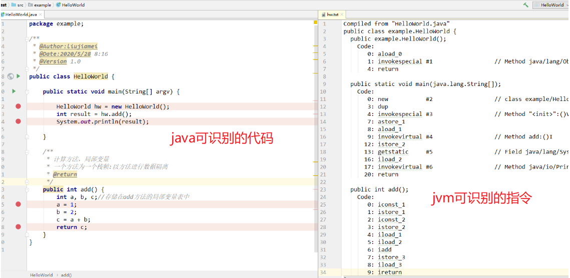Open the HelloWorld run configuration dropdown
Image resolution: width=570 pixels, height=278 pixels.
[x=551, y=5]
